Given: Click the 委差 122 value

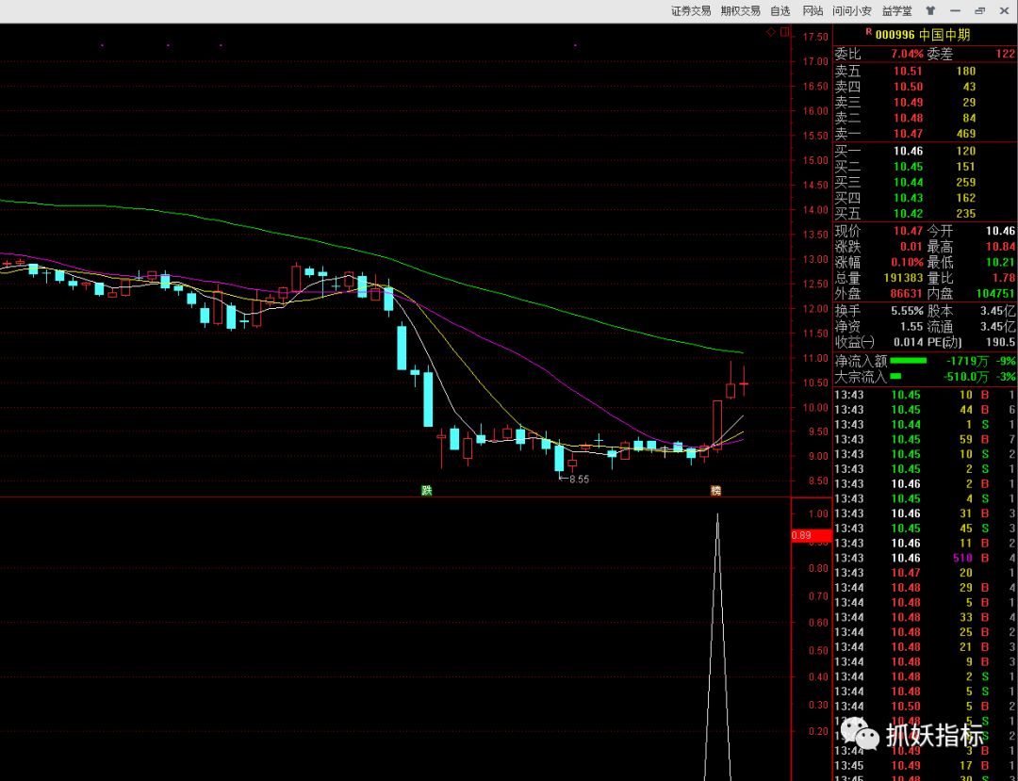Looking at the screenshot, I should [x=1005, y=55].
